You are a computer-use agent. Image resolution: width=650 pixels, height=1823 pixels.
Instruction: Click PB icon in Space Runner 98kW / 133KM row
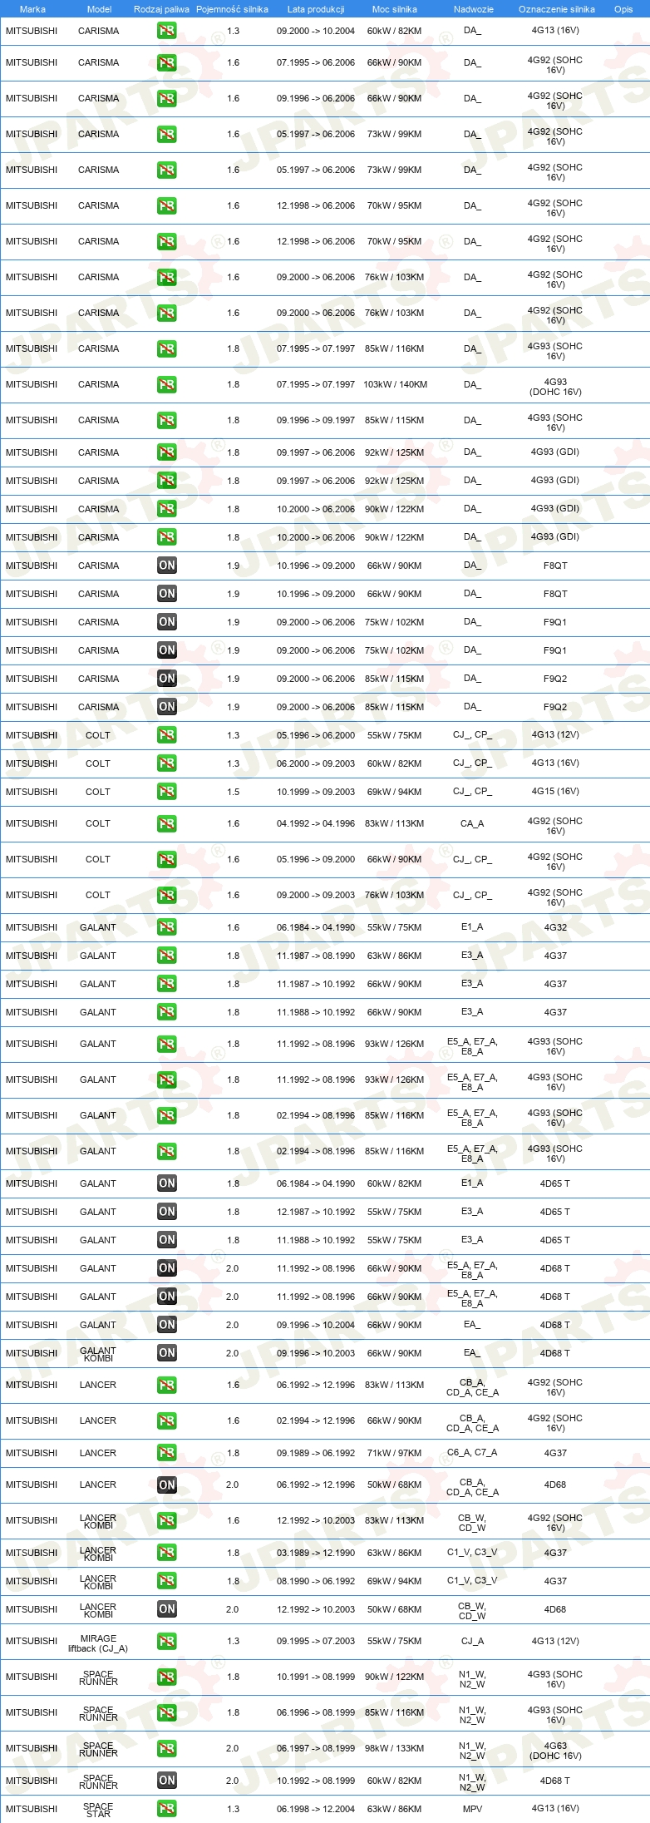(x=167, y=1749)
